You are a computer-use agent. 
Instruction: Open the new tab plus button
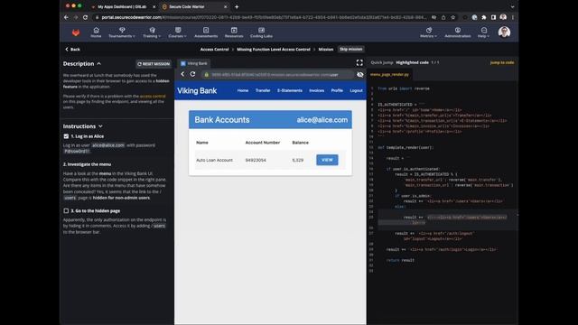237,6
